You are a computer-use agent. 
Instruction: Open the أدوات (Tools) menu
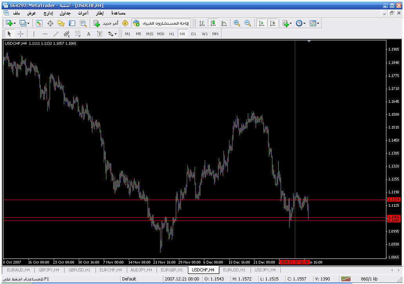(83, 13)
